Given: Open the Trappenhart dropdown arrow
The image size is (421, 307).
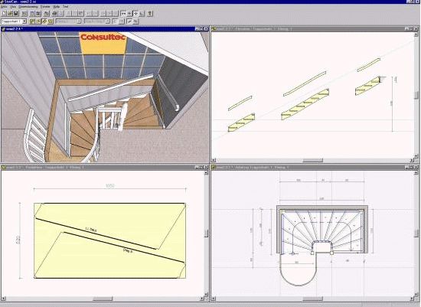Looking at the screenshot, I should pos(24,21).
